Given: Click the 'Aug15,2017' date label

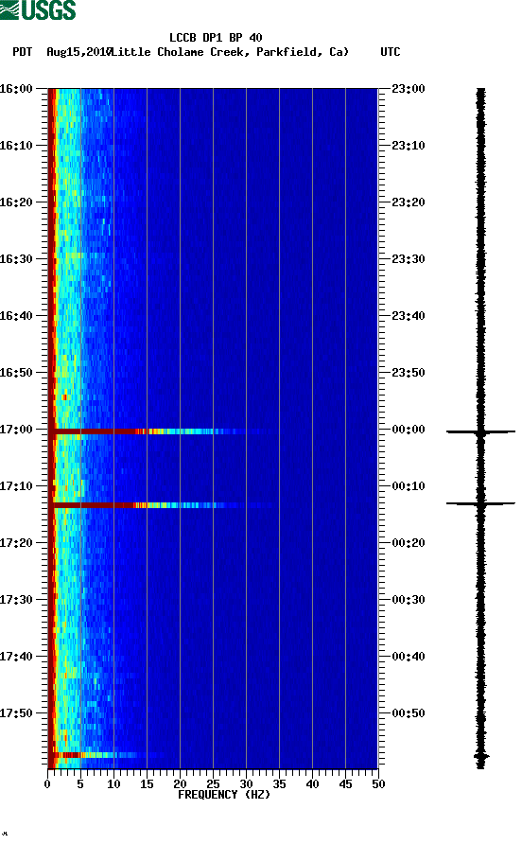Looking at the screenshot, I should pos(78,52).
